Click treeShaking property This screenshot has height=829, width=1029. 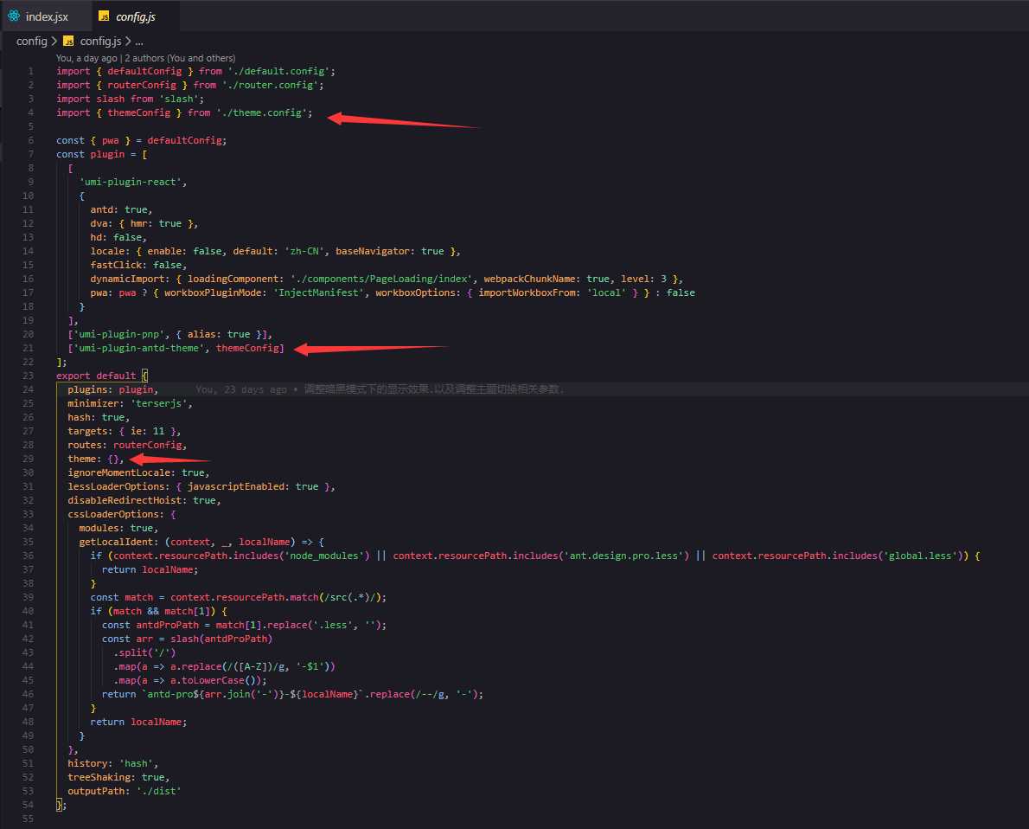tap(99, 777)
